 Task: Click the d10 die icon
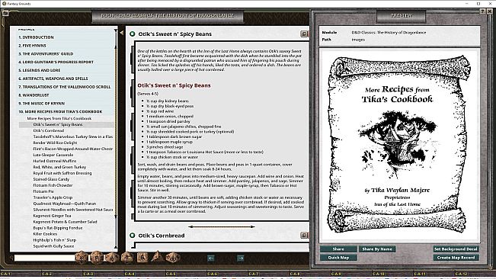(x=112, y=258)
